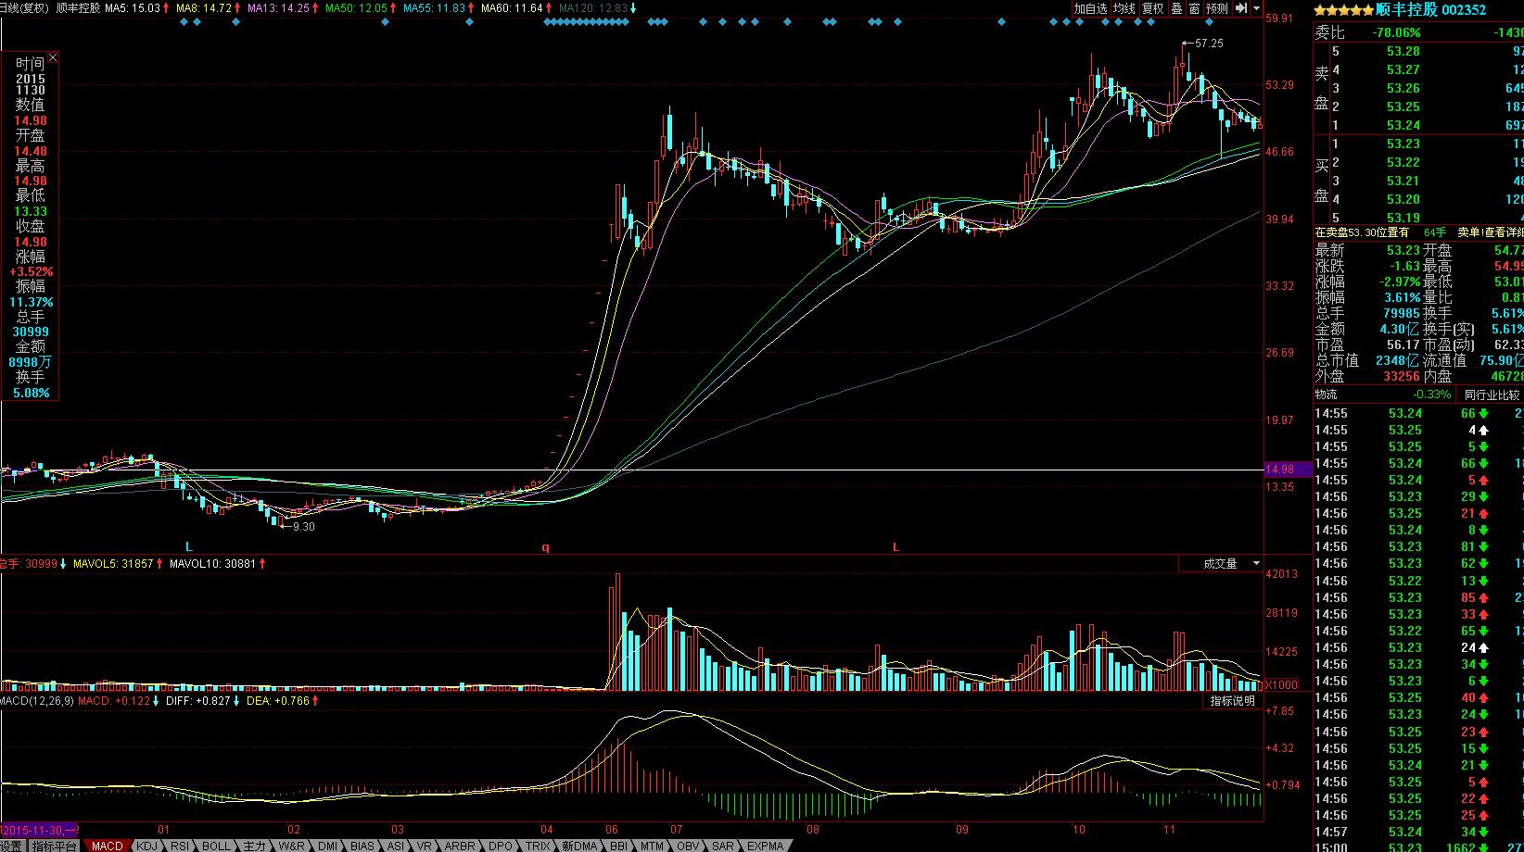Expand the MA120 arrow in the MA legend
1524x852 pixels.
(x=633, y=8)
